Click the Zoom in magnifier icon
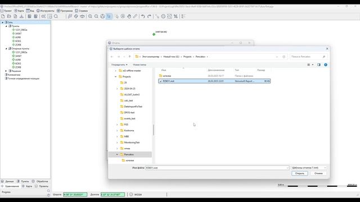The width and height of the screenshot is (360, 202). click(x=90, y=16)
